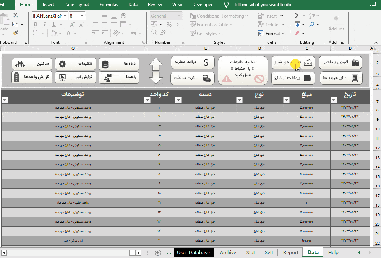
Task: Open the Font dialog launcher
Action: (x=85, y=42)
